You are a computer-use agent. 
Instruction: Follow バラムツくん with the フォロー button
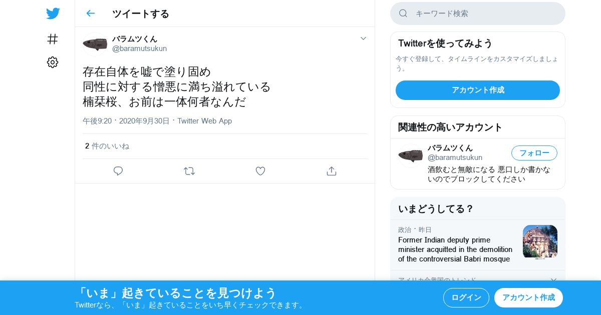tap(534, 153)
